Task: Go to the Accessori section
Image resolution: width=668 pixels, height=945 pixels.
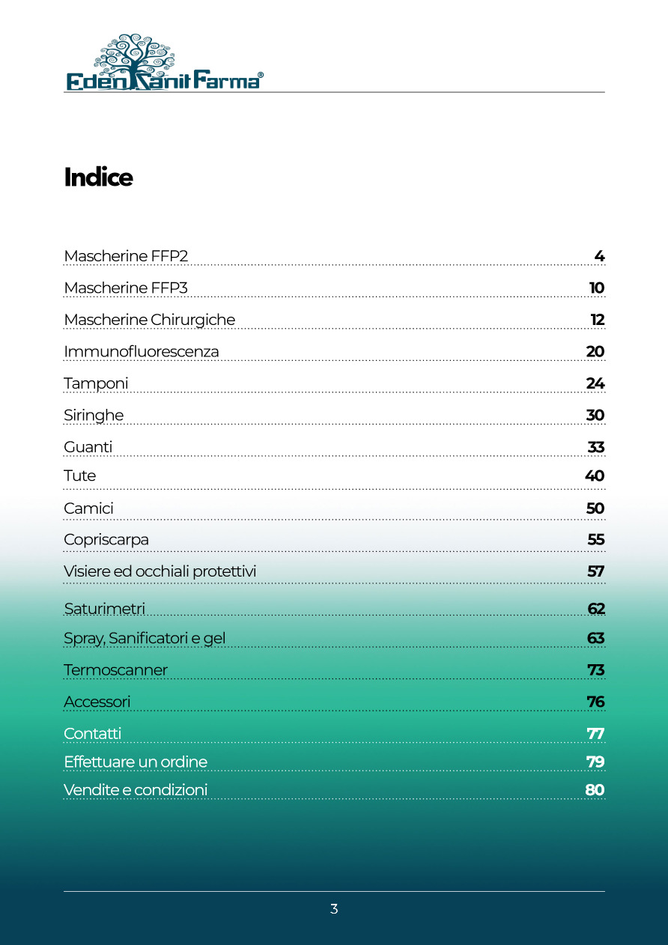Action: (97, 702)
